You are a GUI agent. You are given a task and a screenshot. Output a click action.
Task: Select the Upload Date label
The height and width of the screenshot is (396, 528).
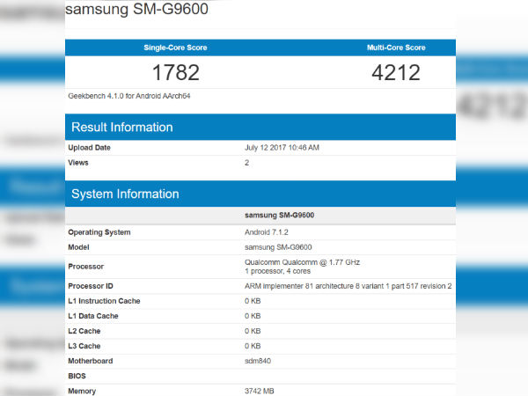(89, 148)
